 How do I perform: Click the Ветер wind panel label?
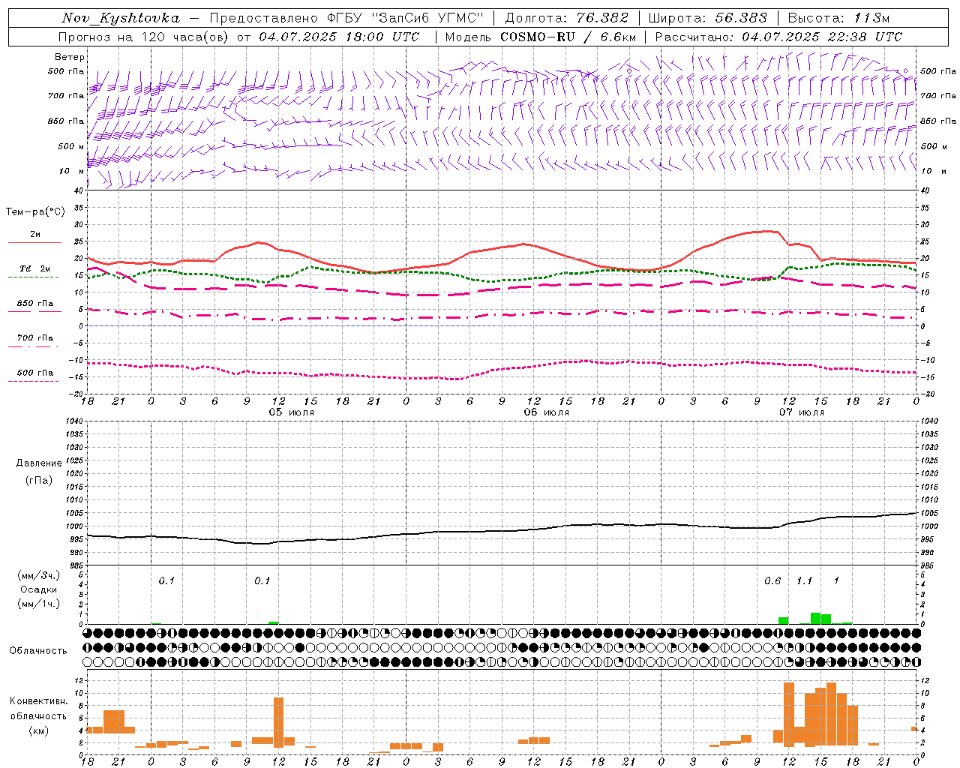click(x=69, y=57)
